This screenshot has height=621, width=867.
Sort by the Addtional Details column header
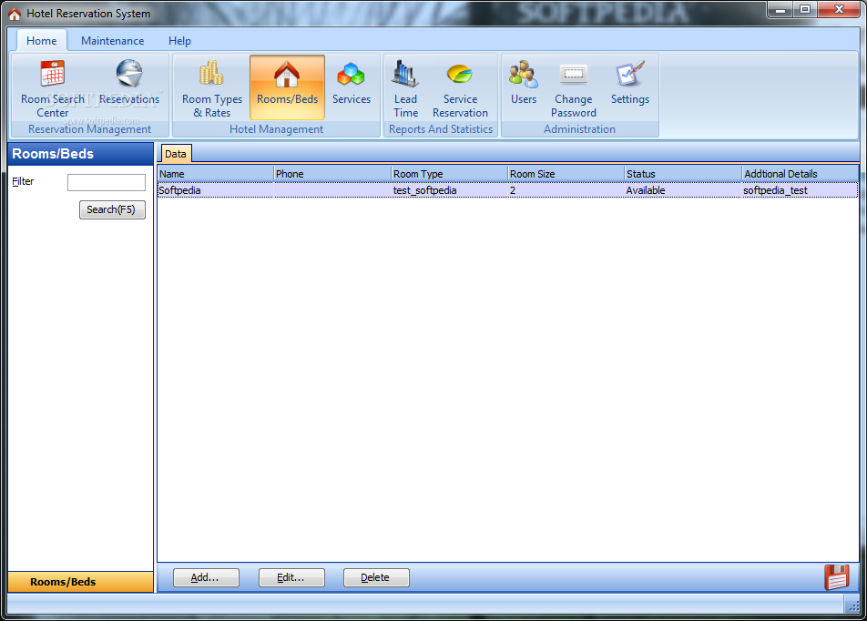[x=800, y=174]
